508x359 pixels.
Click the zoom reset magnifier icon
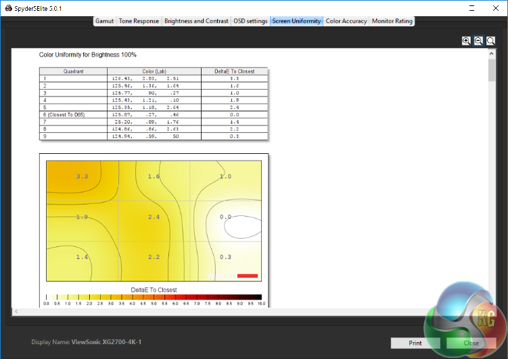[x=490, y=40]
